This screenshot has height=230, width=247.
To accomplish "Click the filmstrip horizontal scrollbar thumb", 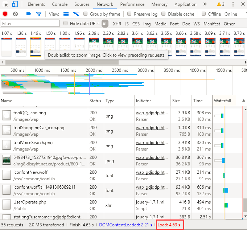I will point(62,62).
